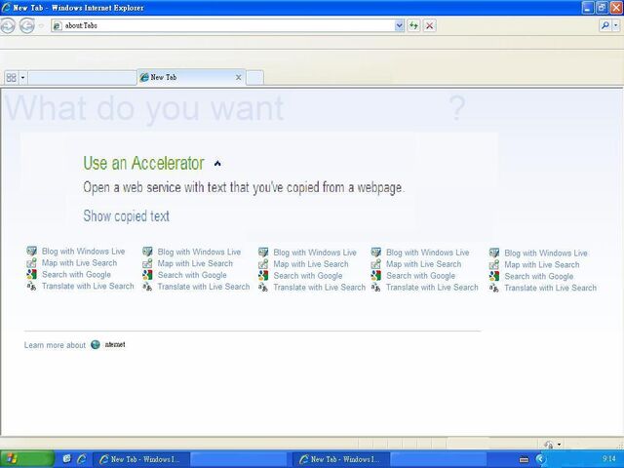Click the keyboard icon in system tray

[525, 459]
